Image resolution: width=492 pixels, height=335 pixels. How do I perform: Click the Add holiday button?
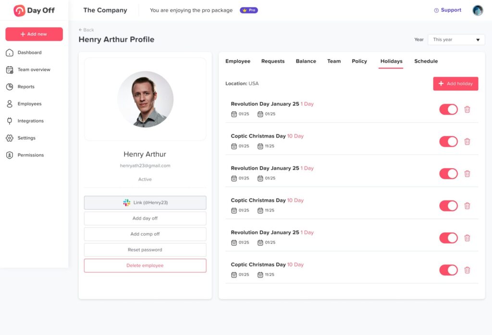pos(455,84)
